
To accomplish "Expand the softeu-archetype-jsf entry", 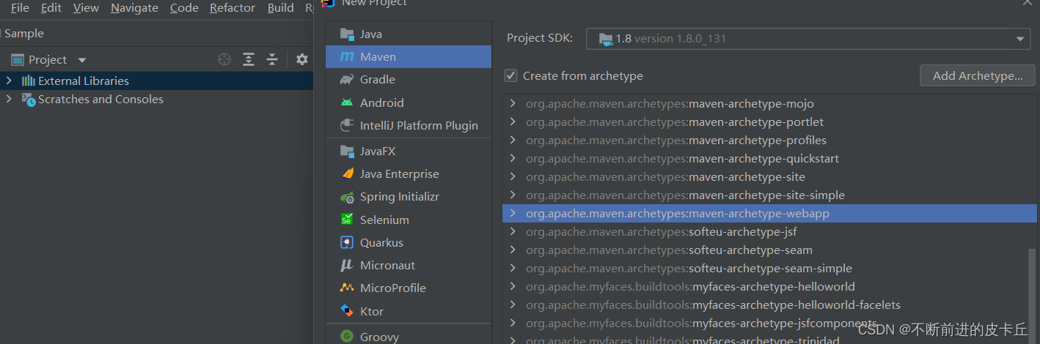I will [513, 231].
